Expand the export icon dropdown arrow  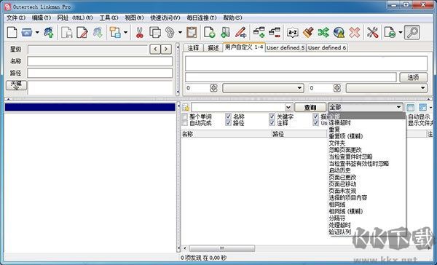(401, 33)
